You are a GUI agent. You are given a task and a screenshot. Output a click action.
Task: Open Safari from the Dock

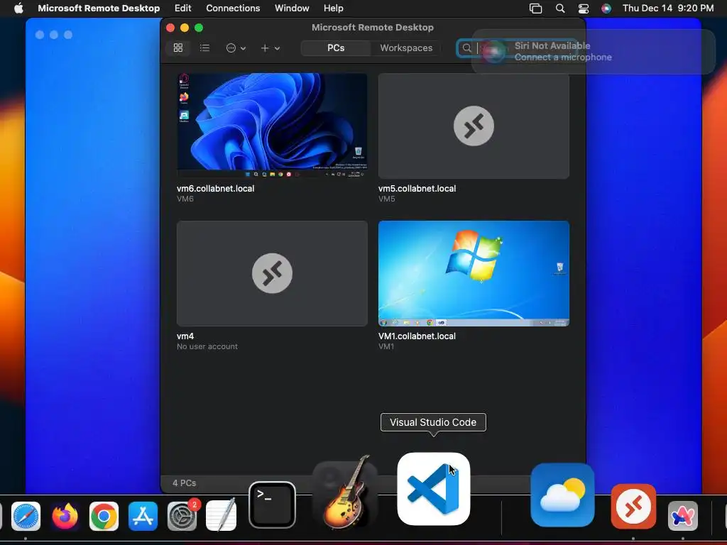tap(26, 516)
